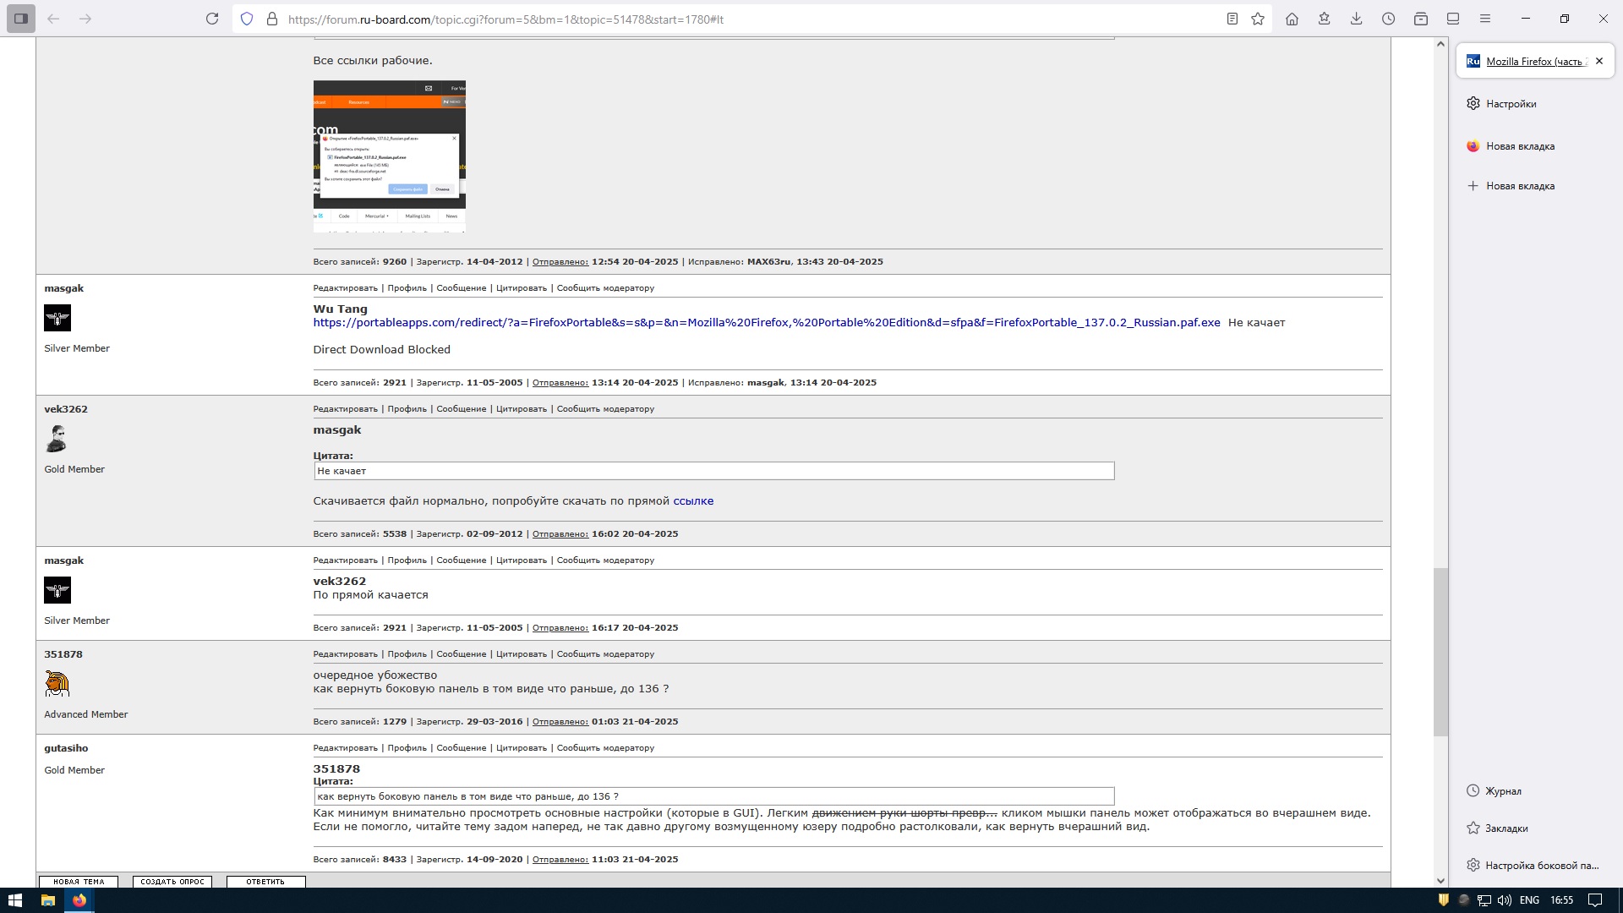This screenshot has width=1623, height=913.
Task: Click Сообщение link on masgak's 16:17 post
Action: point(462,560)
